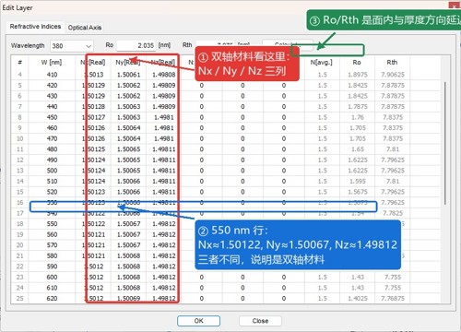Click the Ro column header in table
Viewport: 461px width, 332px height.
(x=357, y=63)
